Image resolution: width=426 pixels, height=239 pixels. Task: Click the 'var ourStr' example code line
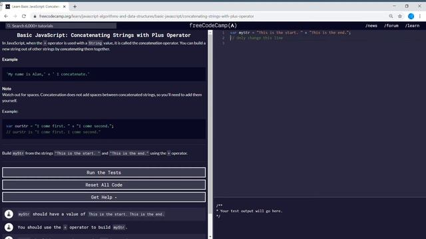[60, 126]
